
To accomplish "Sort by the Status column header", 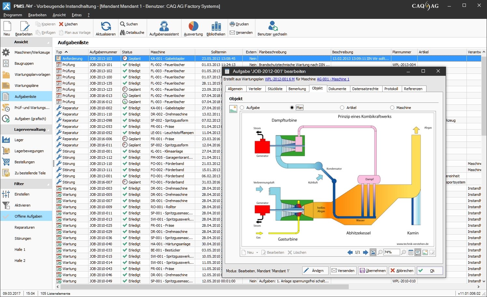I will [x=135, y=52].
